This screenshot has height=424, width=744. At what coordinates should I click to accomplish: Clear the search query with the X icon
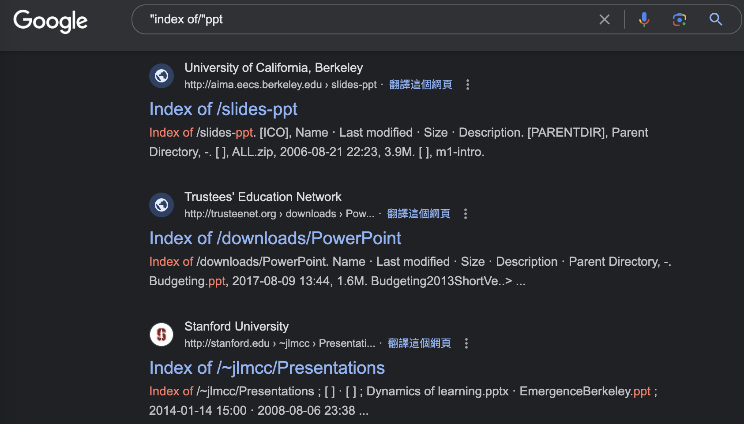coord(605,19)
